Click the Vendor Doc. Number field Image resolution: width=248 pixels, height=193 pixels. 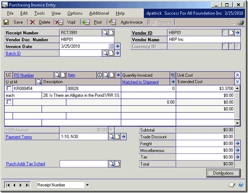(x=87, y=39)
